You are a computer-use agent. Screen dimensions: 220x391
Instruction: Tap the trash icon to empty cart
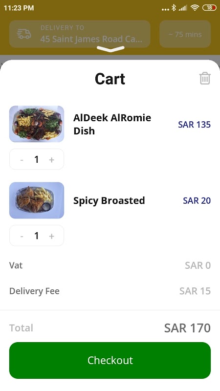(205, 78)
